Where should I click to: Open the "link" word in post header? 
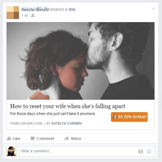click(x=72, y=9)
